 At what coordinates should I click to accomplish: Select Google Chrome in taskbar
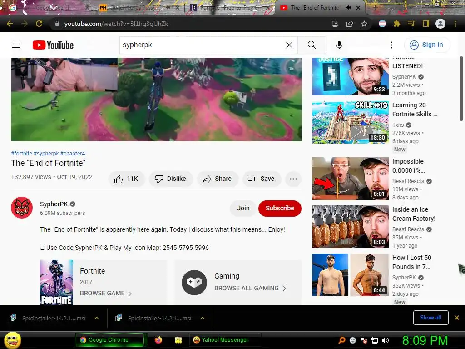tap(110, 340)
